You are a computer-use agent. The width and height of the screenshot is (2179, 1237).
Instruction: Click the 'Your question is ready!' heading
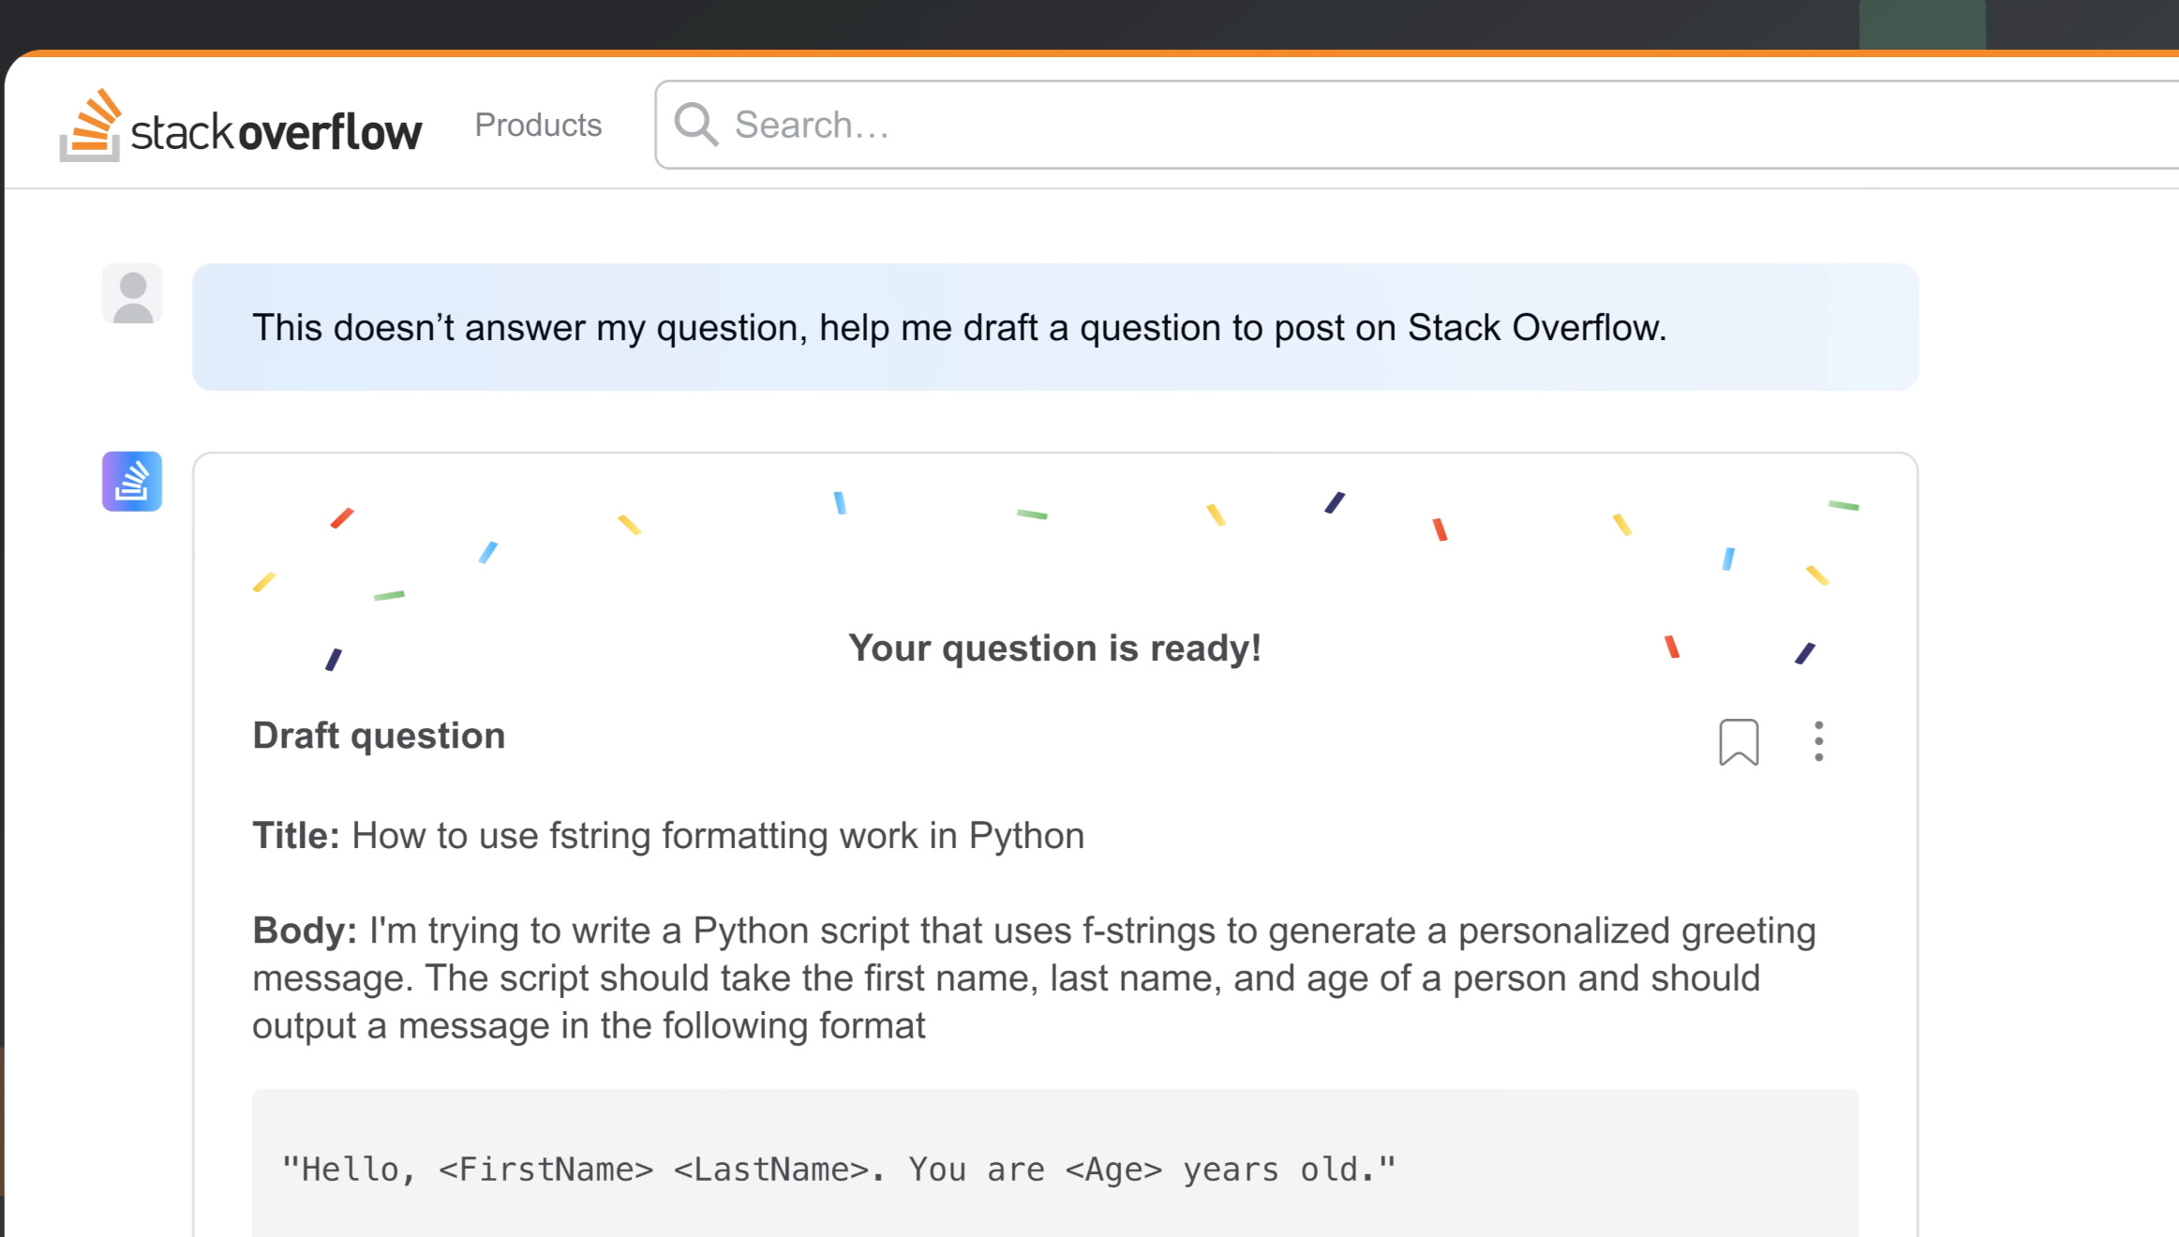[1053, 647]
